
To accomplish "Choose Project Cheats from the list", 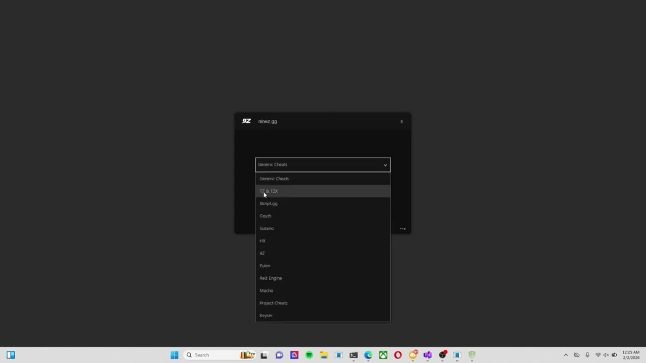I will click(323, 303).
